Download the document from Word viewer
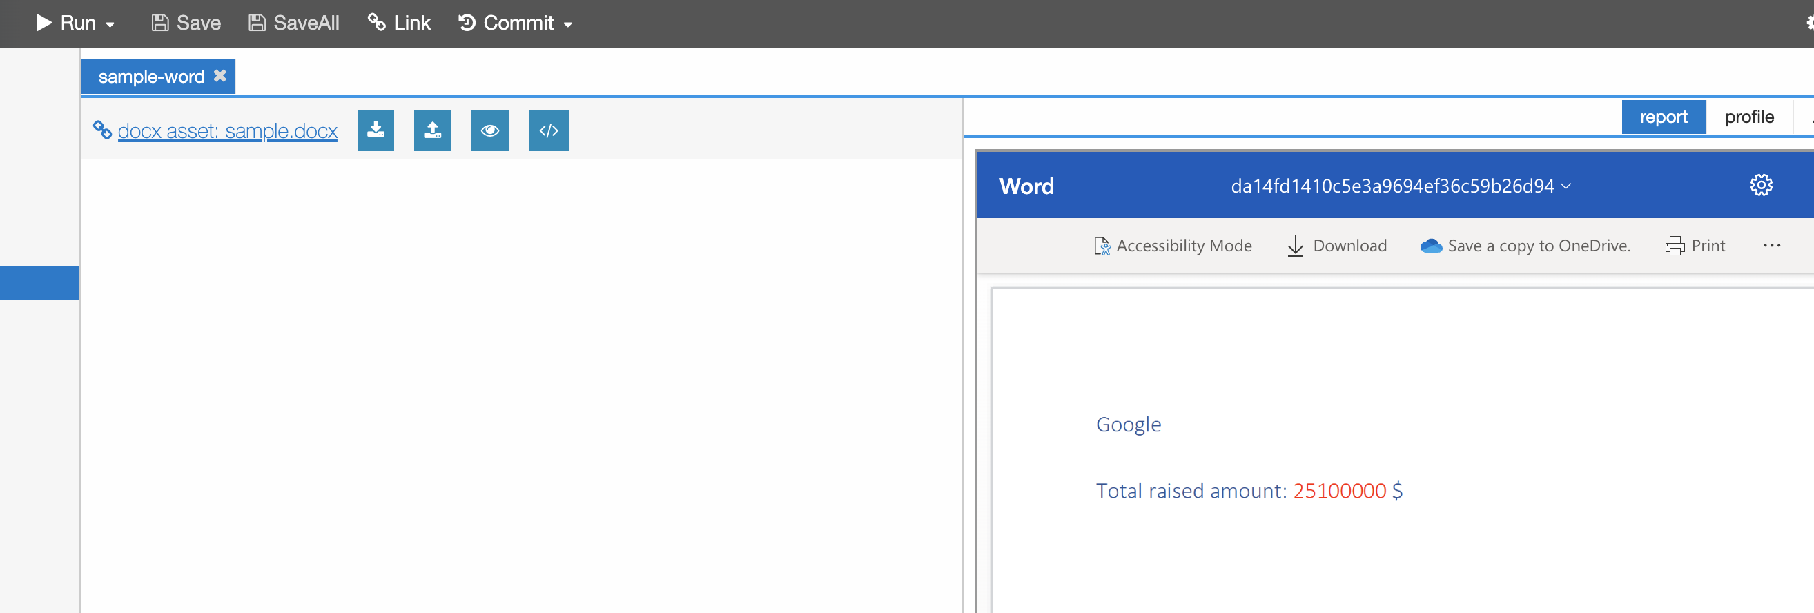This screenshot has width=1814, height=613. (1336, 246)
